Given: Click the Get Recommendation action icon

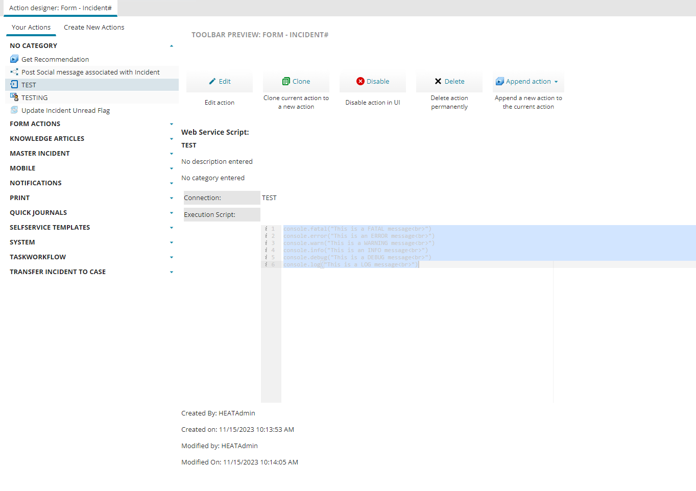Looking at the screenshot, I should pos(14,59).
